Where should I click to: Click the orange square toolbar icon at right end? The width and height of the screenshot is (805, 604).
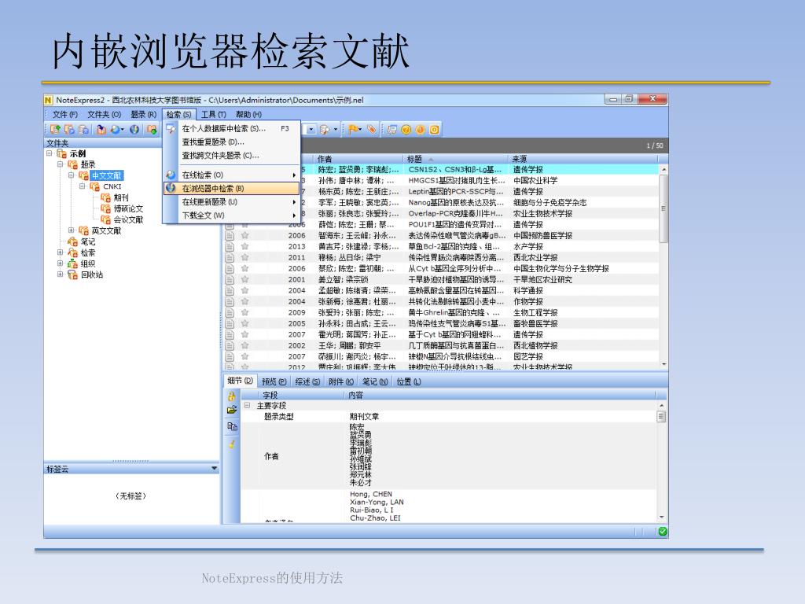[x=434, y=130]
